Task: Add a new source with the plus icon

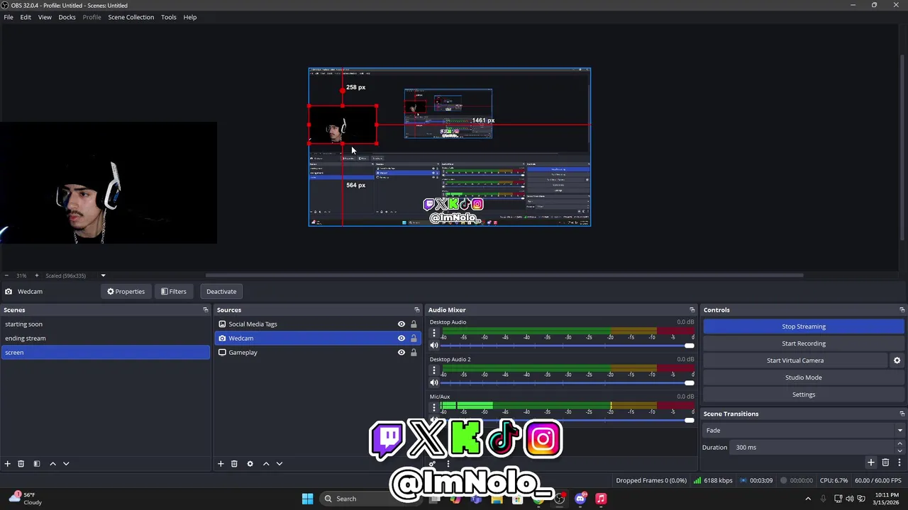Action: (221, 464)
